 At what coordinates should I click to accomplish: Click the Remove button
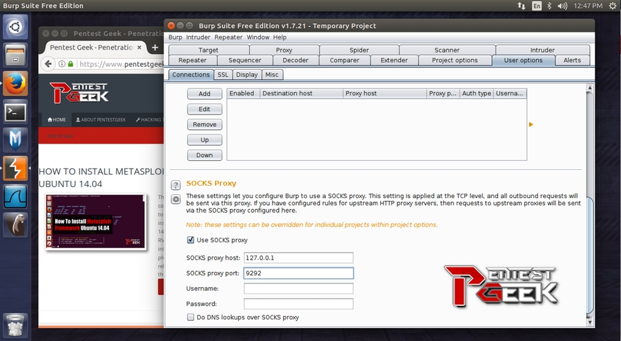pyautogui.click(x=204, y=125)
